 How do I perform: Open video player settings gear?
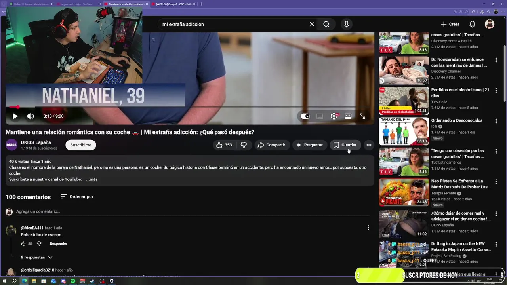[x=334, y=116]
